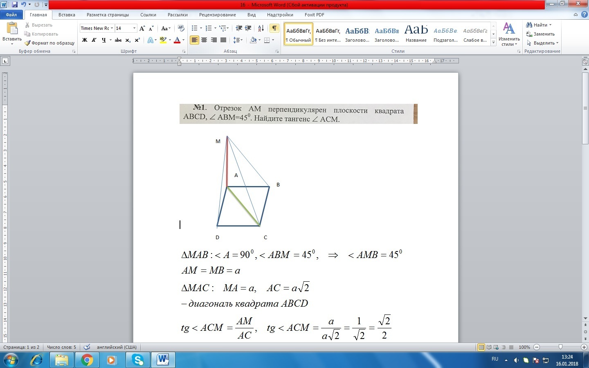589x368 pixels.
Task: Justify text alignment
Action: point(223,40)
